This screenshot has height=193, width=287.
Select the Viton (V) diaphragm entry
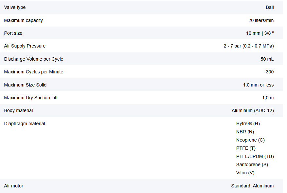(245, 173)
